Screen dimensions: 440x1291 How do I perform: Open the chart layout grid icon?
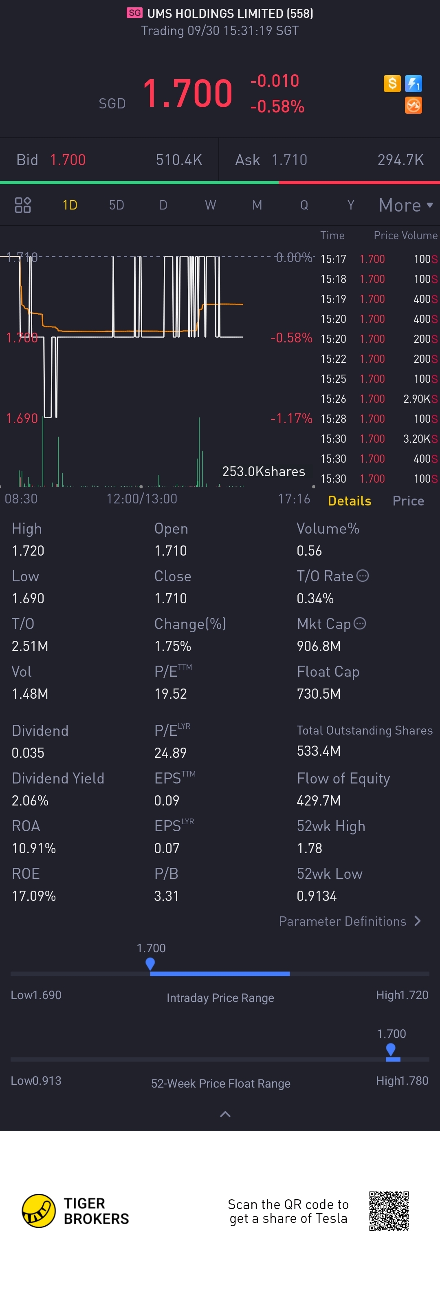coord(23,205)
